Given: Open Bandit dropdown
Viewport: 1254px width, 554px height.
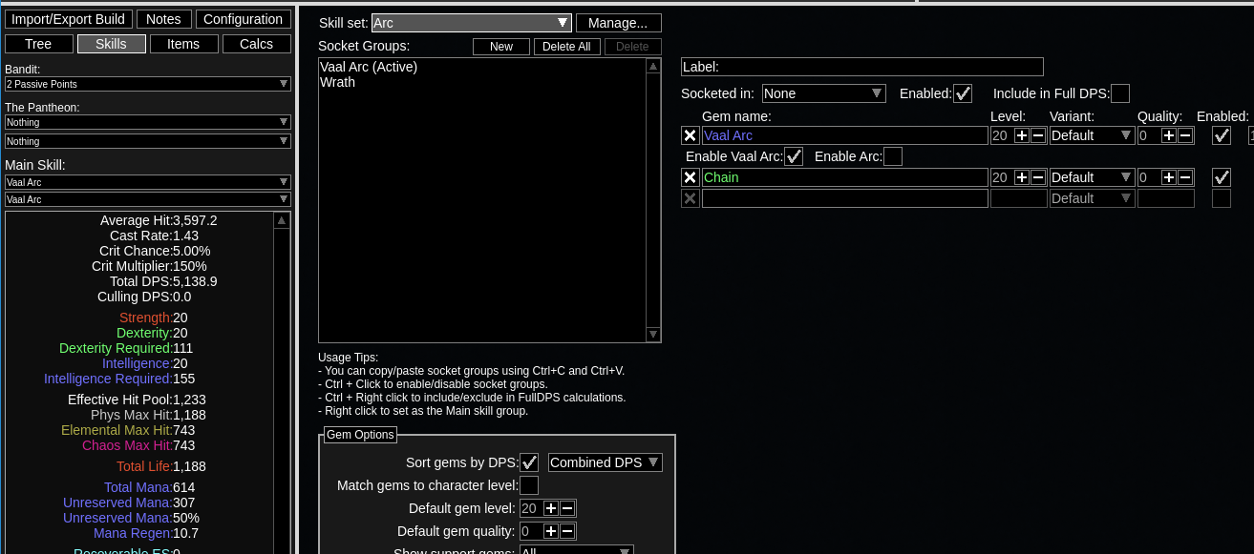Looking at the screenshot, I should 148,84.
